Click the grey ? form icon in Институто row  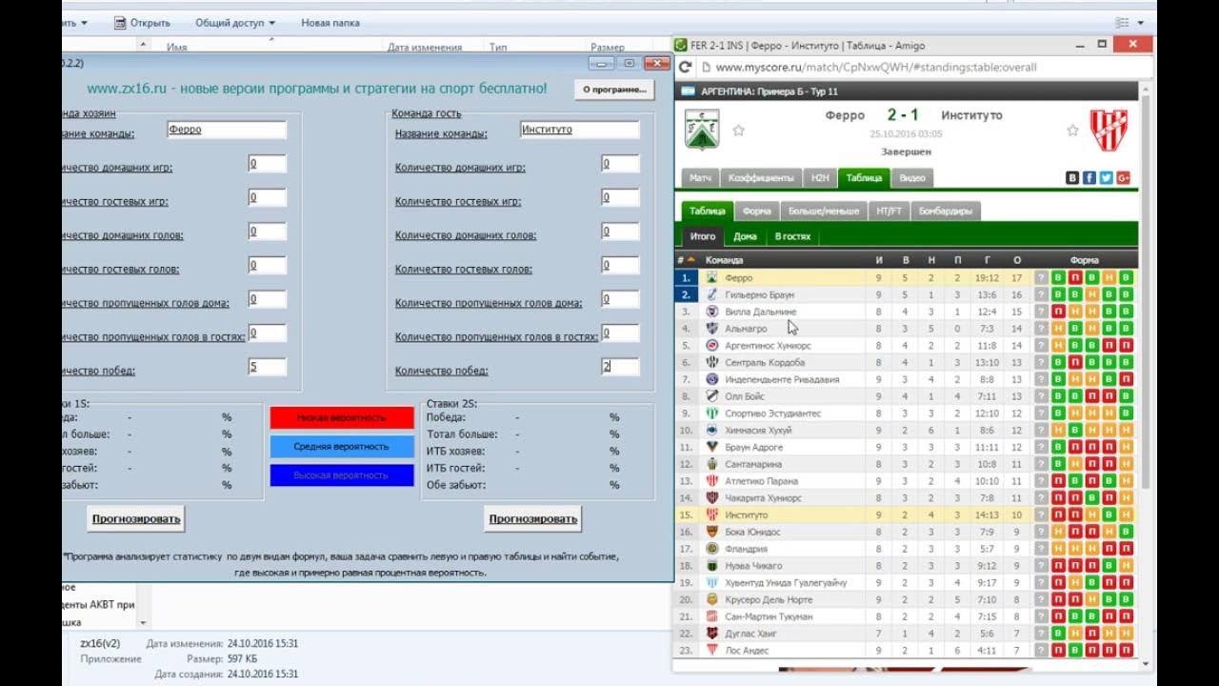click(1041, 515)
